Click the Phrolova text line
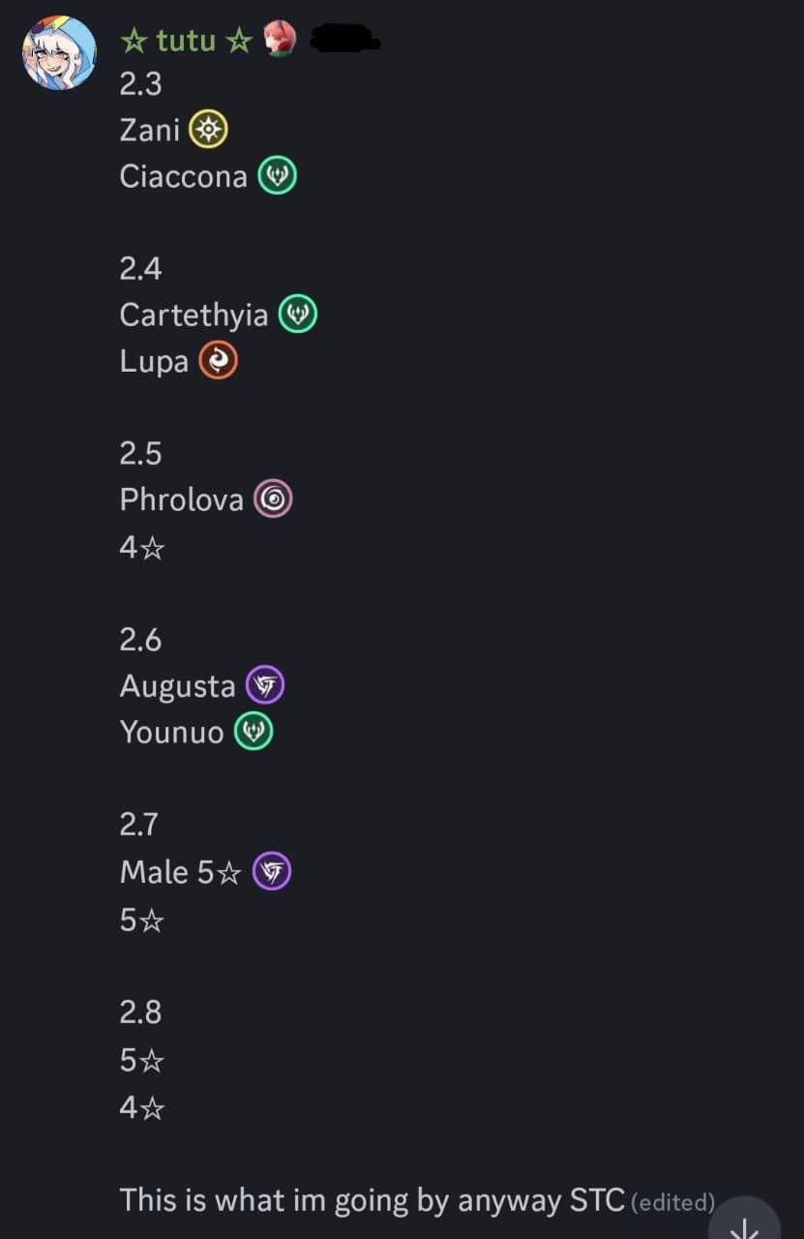Screen dimensions: 804x1239 [x=181, y=499]
